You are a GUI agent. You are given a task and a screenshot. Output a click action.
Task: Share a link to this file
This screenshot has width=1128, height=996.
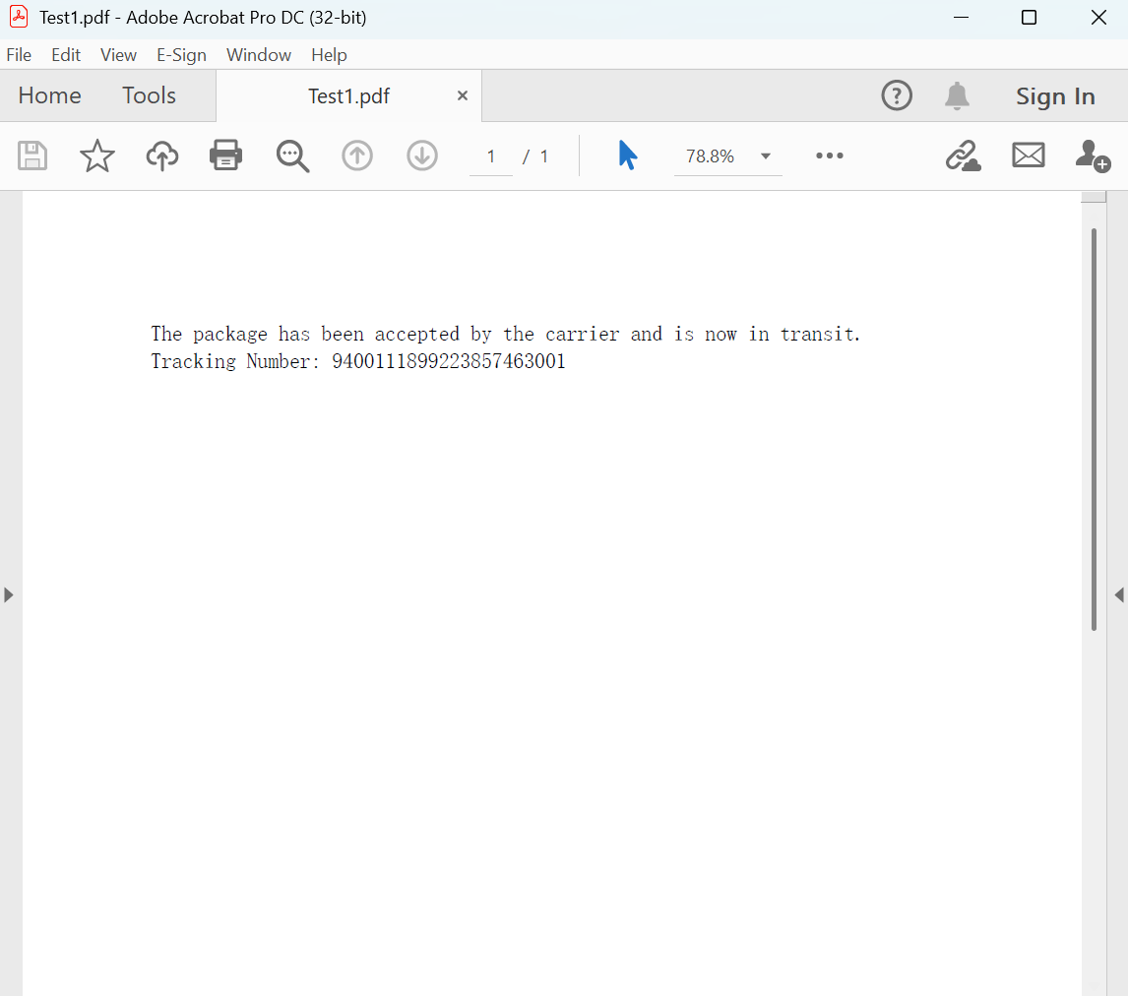[964, 156]
